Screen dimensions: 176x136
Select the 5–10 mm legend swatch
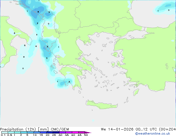click(30, 132)
